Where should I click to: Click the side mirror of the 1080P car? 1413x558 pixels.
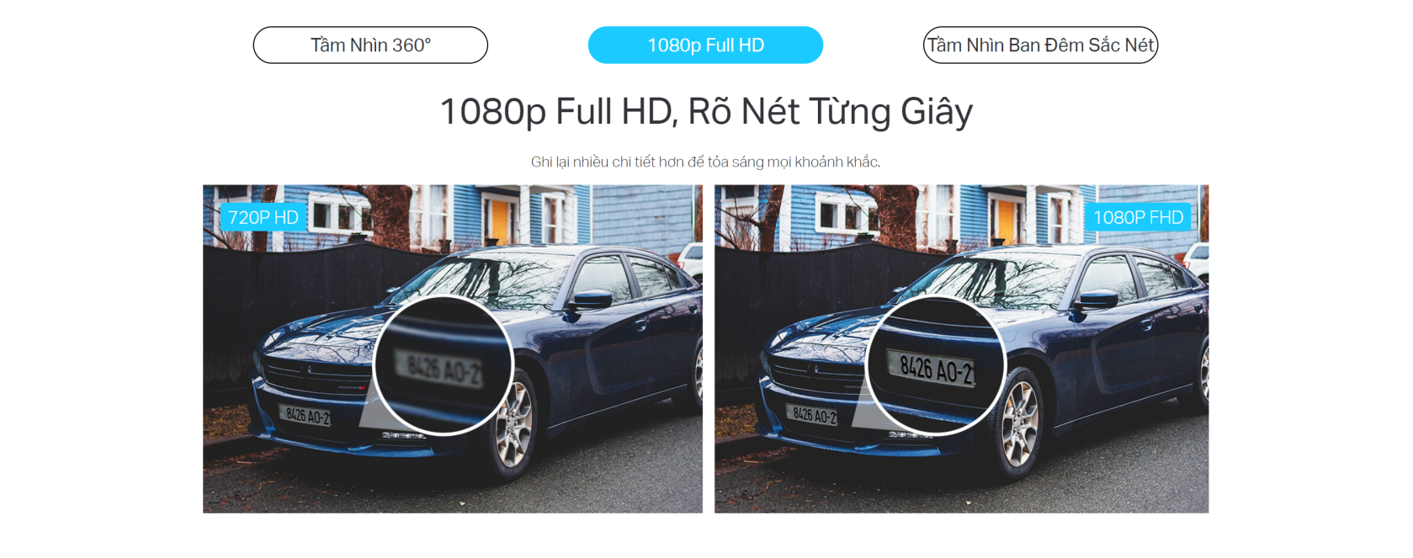(1097, 300)
